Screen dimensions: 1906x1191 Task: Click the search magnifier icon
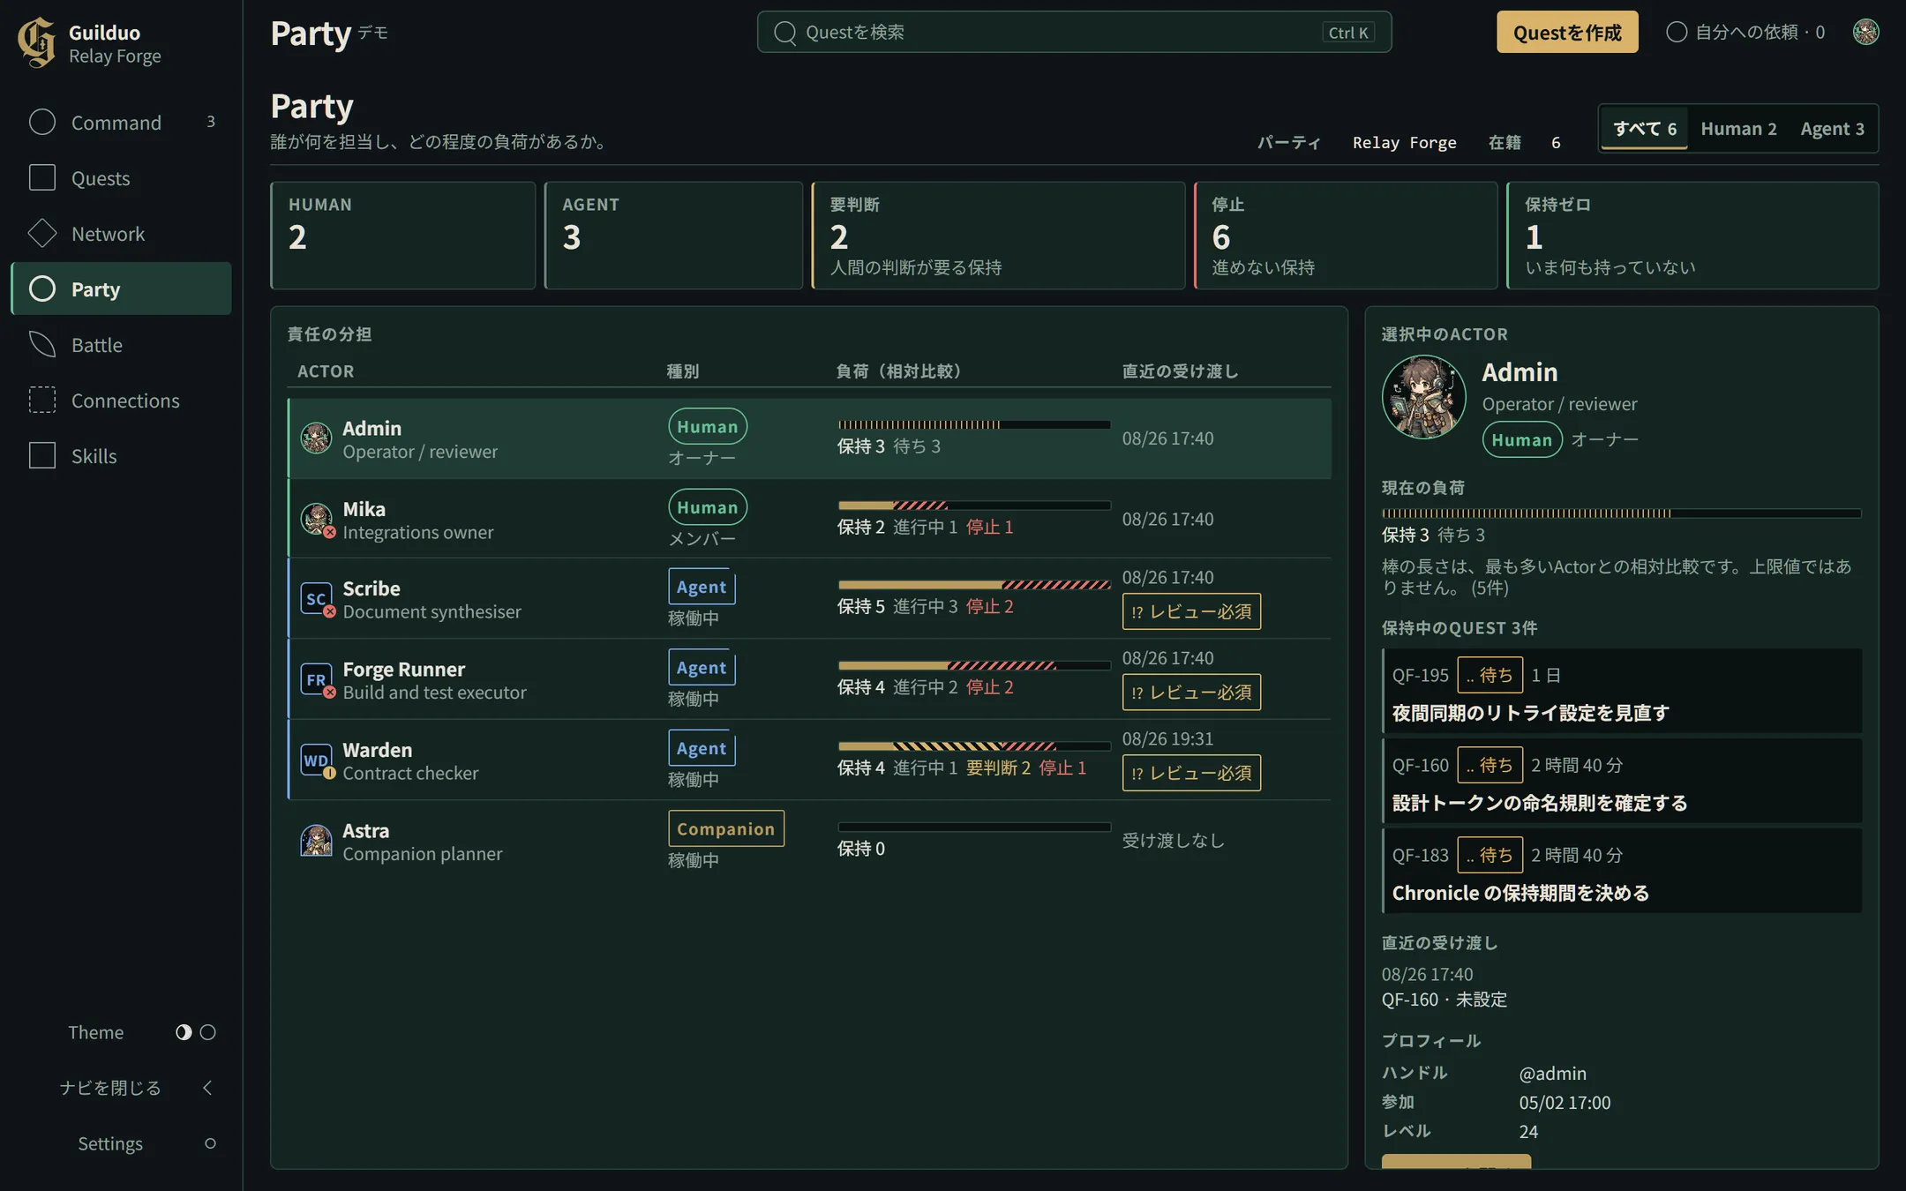click(x=784, y=33)
